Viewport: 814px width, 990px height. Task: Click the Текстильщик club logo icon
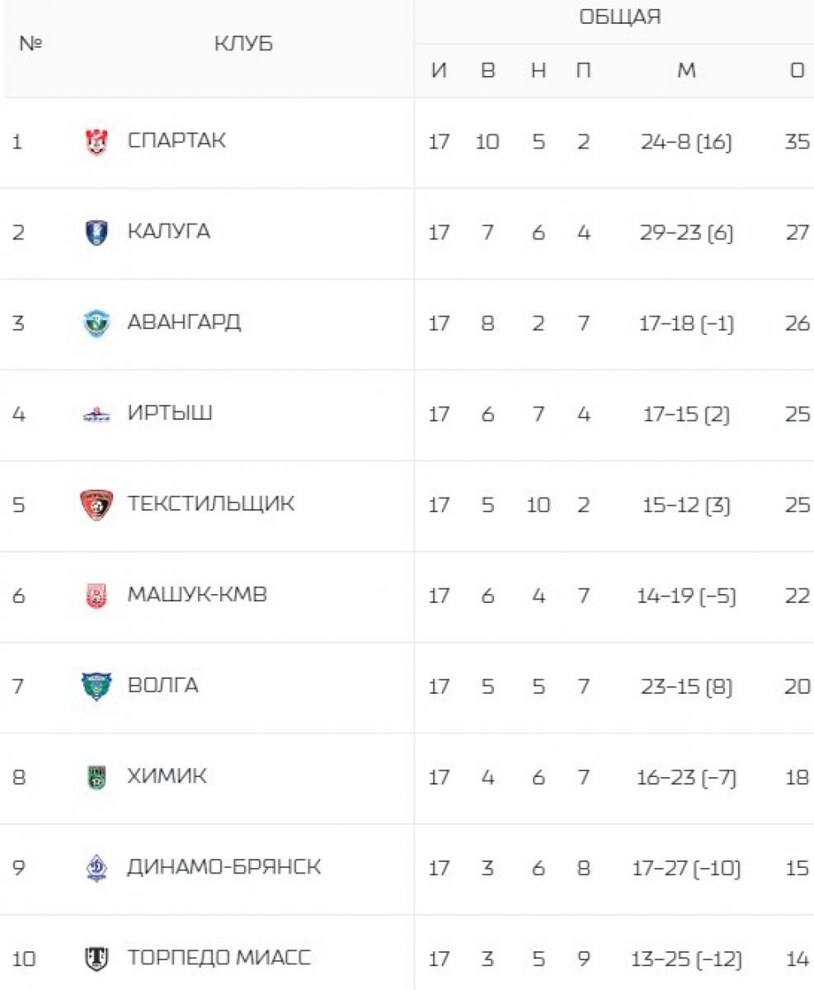coord(96,505)
